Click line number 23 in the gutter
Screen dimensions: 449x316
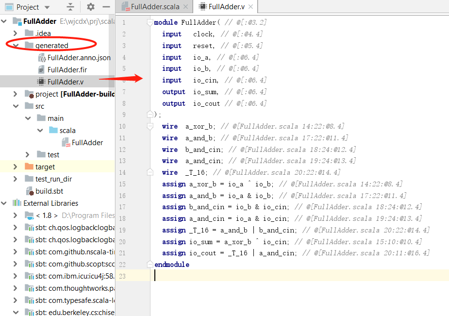coord(122,276)
